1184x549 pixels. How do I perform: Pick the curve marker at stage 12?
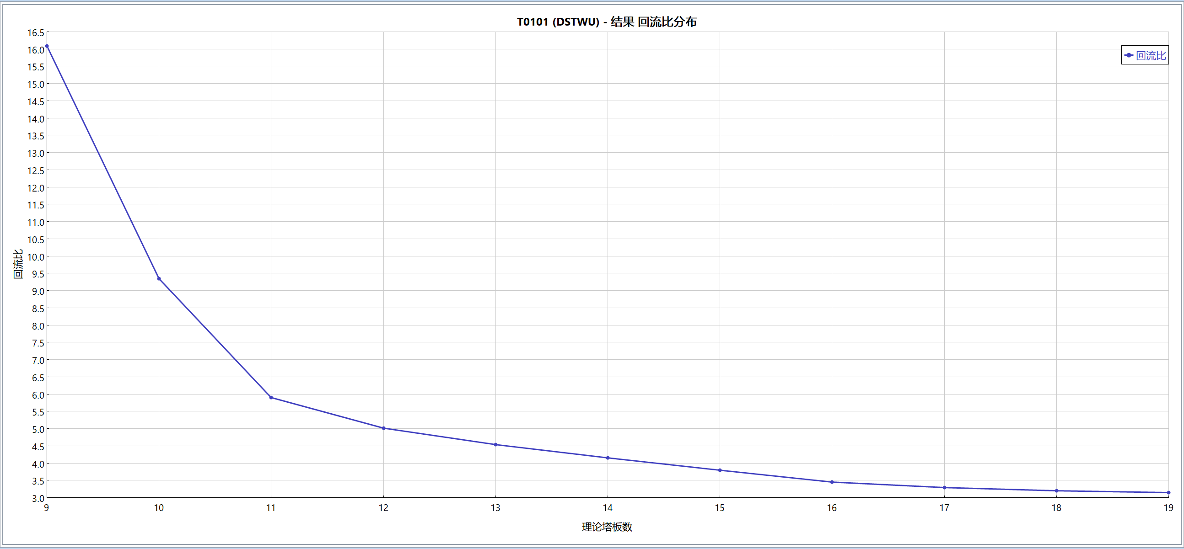(383, 428)
